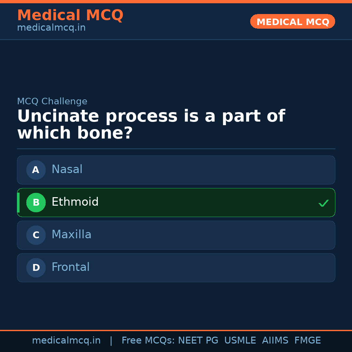Click the orange MEDICAL MCQ badge
Viewport: 352px width, 352px height.
point(292,22)
